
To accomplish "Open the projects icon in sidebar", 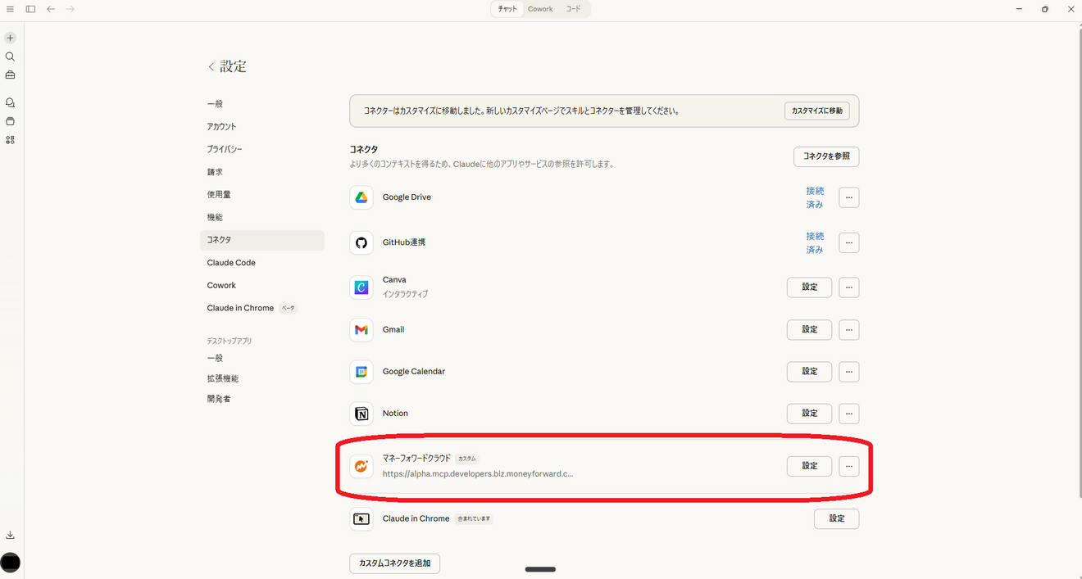I will point(10,121).
